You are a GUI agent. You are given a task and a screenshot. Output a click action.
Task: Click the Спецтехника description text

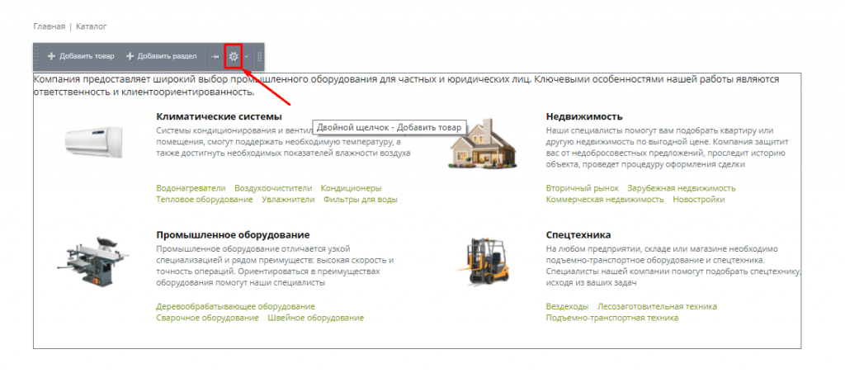(x=673, y=266)
